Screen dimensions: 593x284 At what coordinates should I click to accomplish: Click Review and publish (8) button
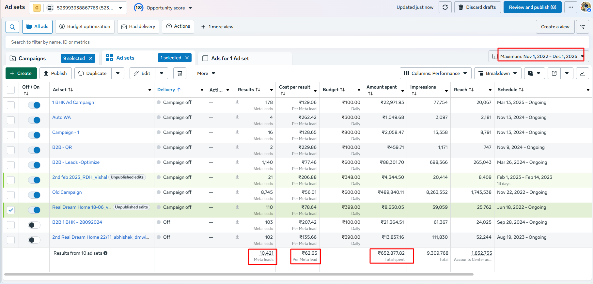tap(532, 7)
